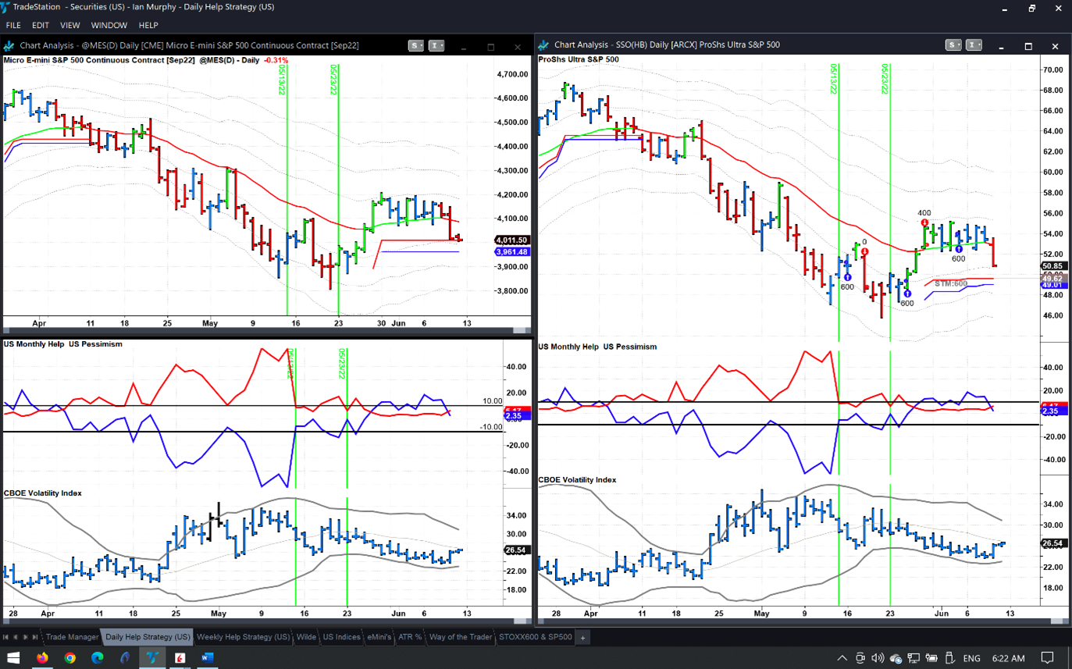The width and height of the screenshot is (1072, 669).
Task: Open the VIEW menu
Action: click(70, 25)
